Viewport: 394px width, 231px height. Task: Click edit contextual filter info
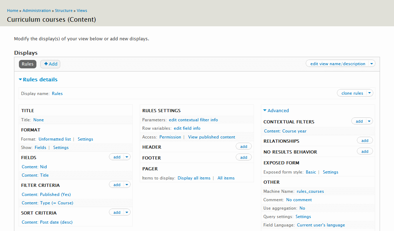(193, 120)
